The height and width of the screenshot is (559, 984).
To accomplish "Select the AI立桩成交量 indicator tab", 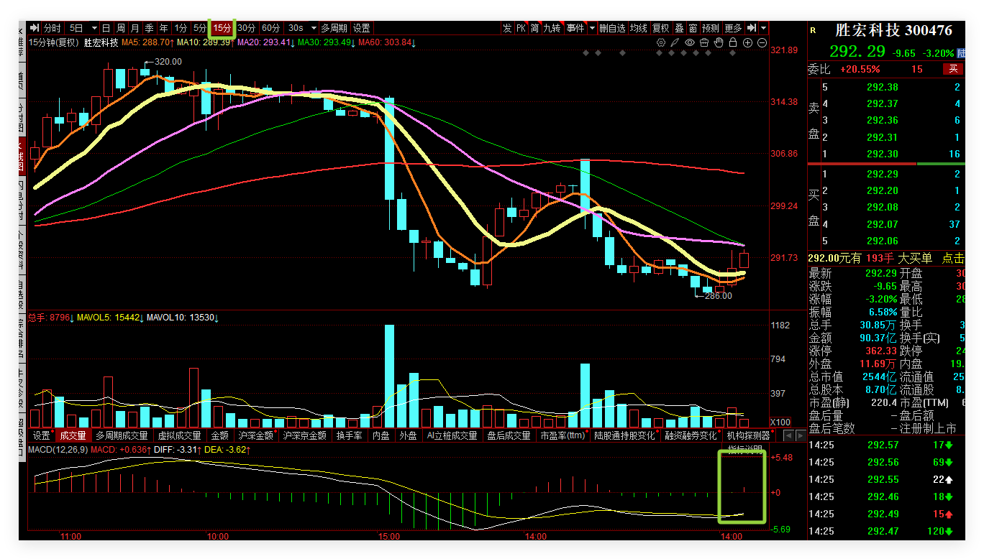I will pos(452,435).
